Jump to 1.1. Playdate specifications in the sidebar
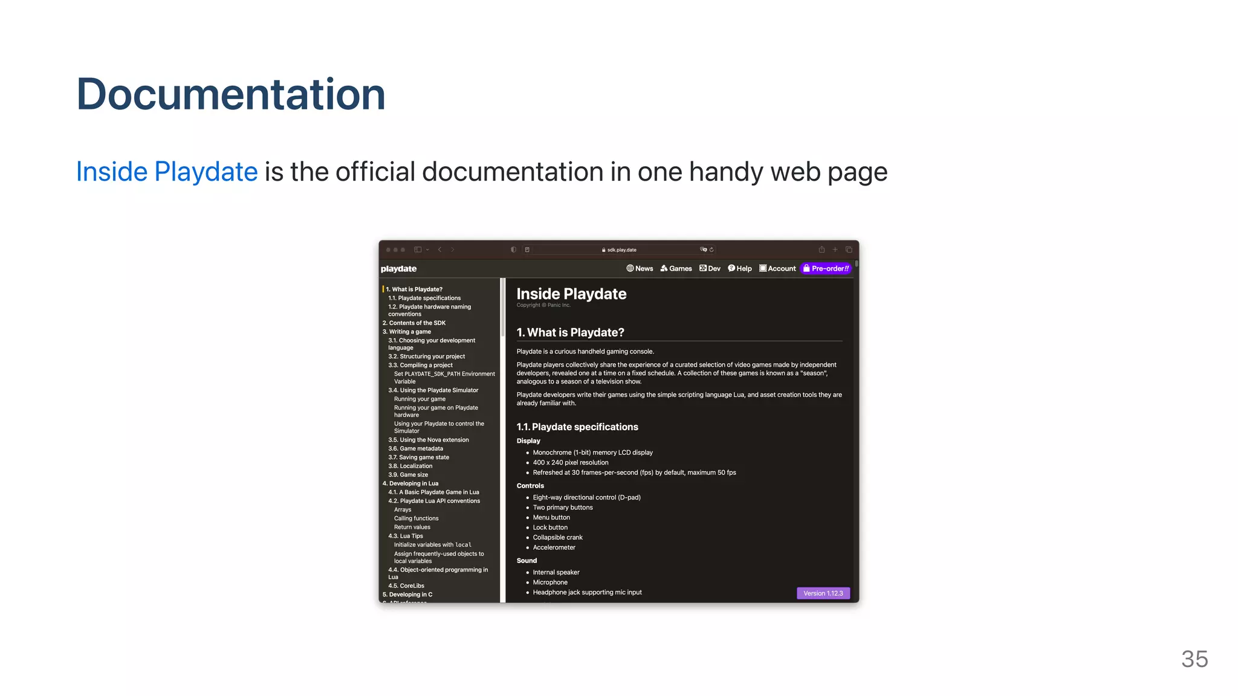The image size is (1238, 696). pyautogui.click(x=424, y=298)
